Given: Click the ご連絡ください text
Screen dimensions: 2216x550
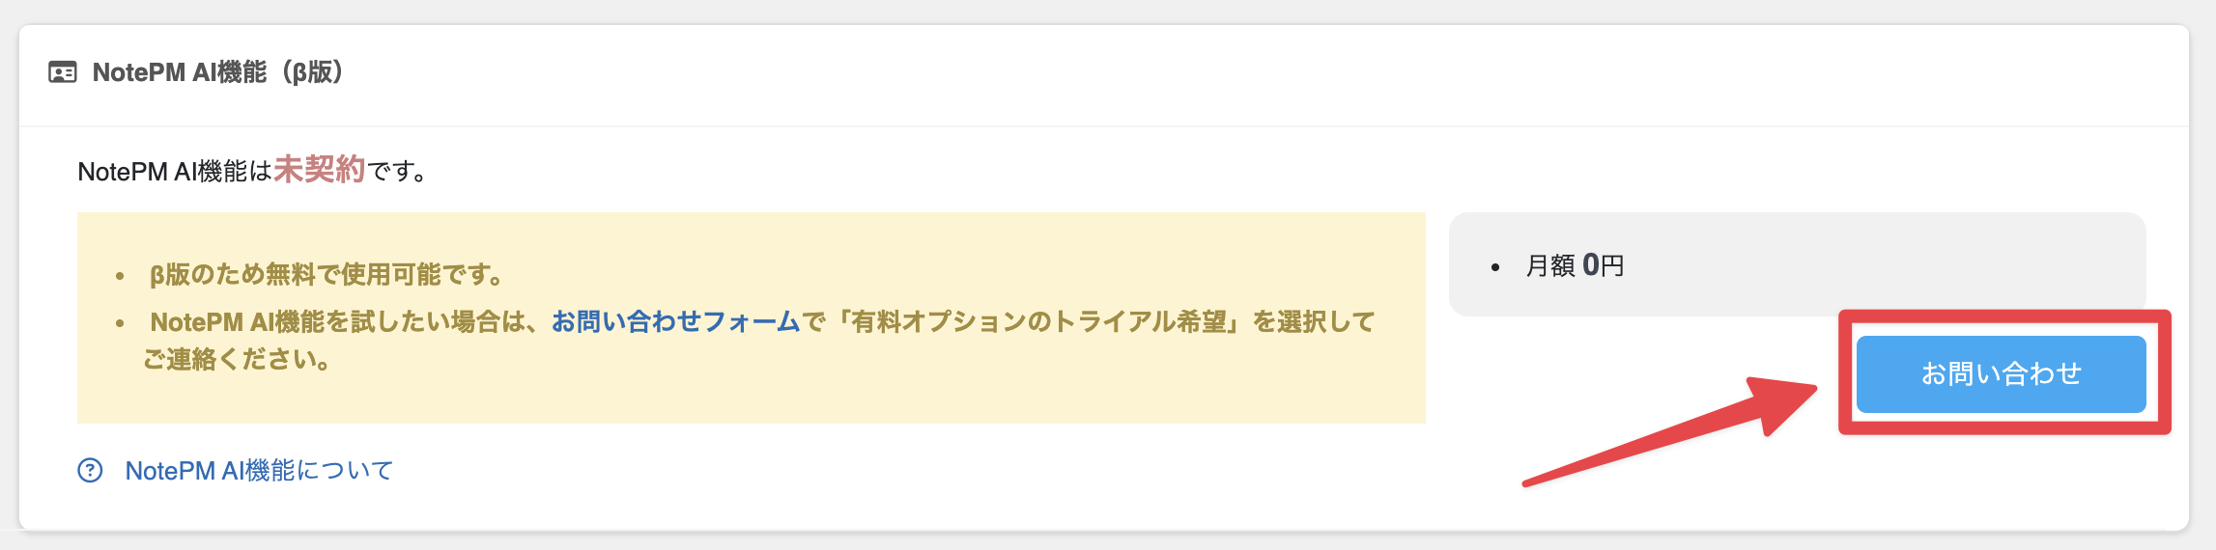Looking at the screenshot, I should 237,360.
